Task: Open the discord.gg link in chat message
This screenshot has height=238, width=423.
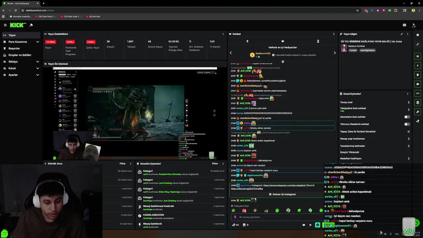Action: tap(247, 189)
